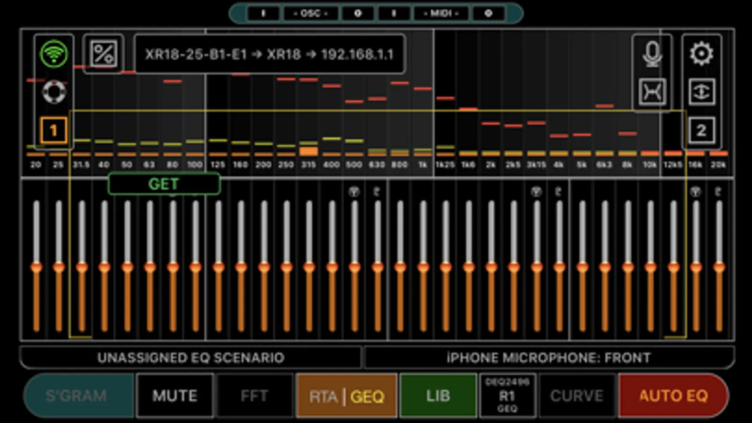Click the green Wi-Fi connection icon

tap(54, 54)
